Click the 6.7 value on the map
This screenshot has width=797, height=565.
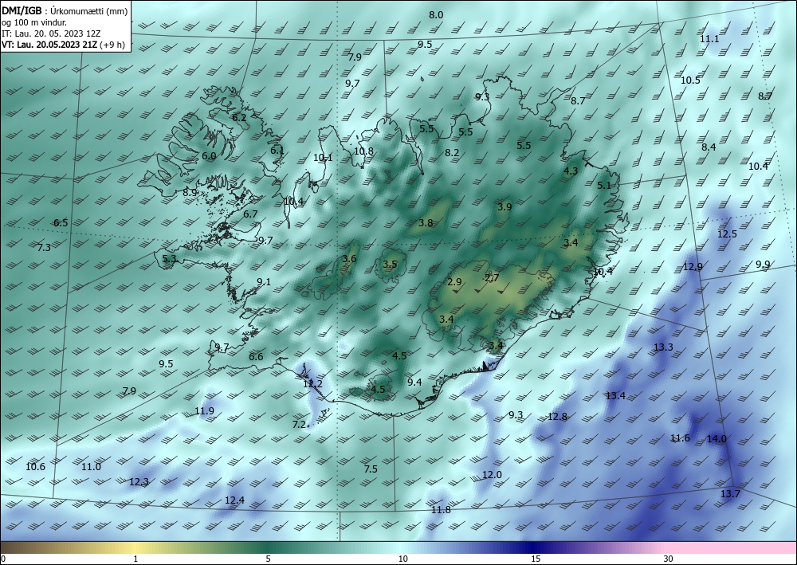coord(250,214)
